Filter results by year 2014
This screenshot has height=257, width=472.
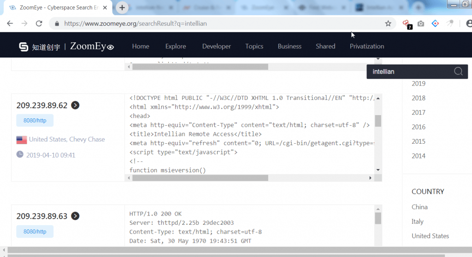click(419, 156)
